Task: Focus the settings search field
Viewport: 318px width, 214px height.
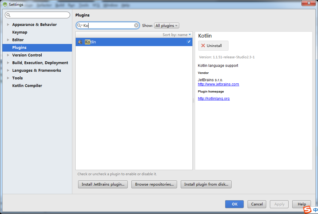Action: 37,15
